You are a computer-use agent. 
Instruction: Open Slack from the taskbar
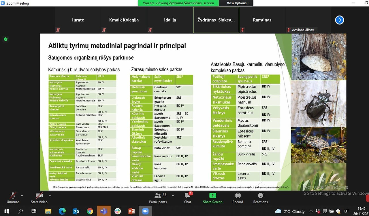click(x=118, y=211)
